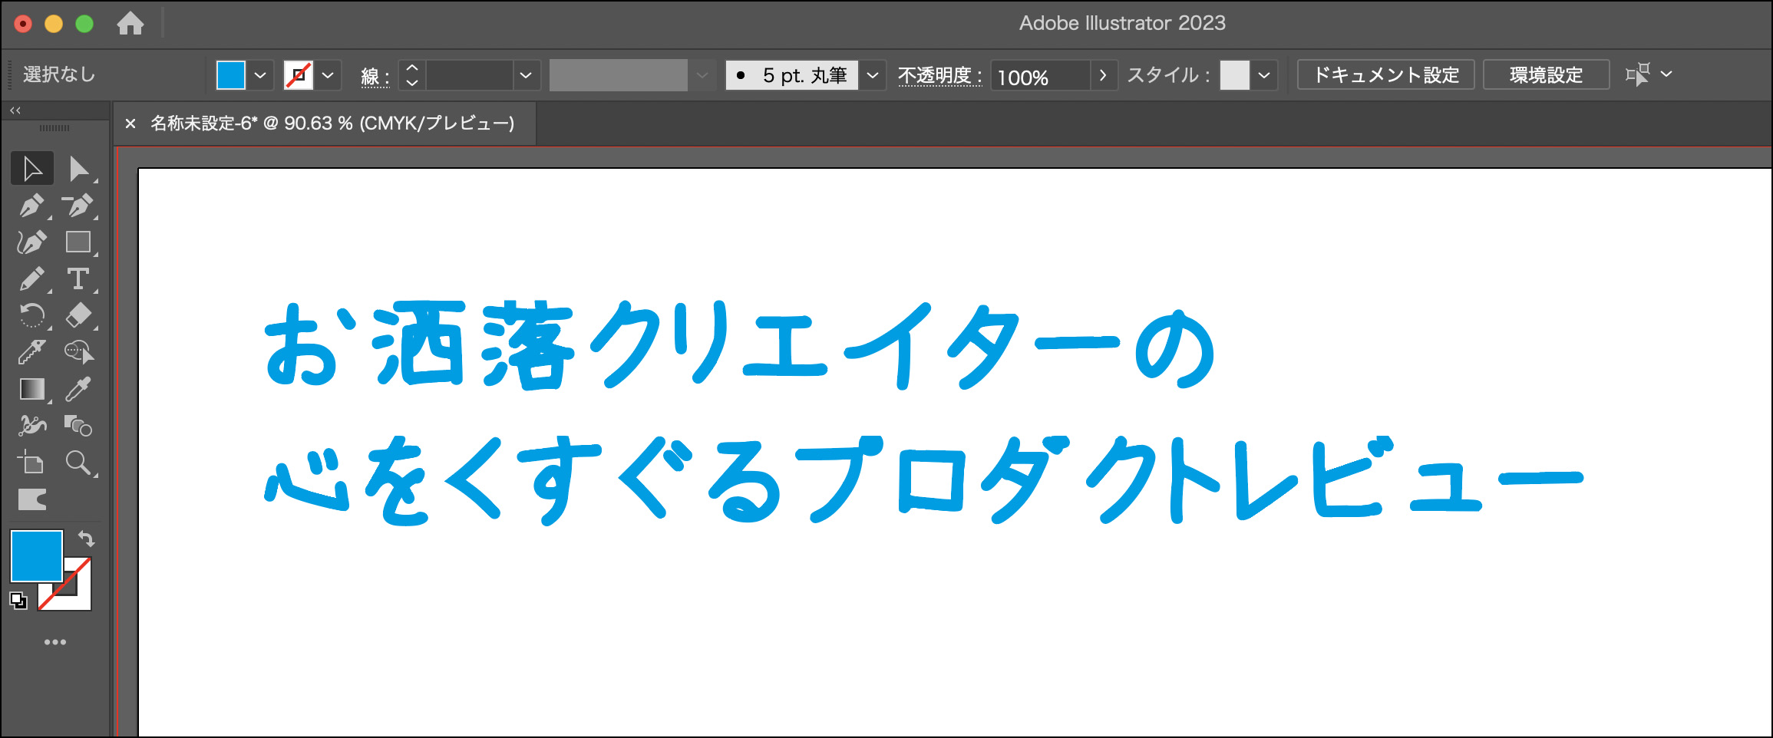Image resolution: width=1773 pixels, height=738 pixels.
Task: Reset to default fill and stroke
Action: pos(18,601)
